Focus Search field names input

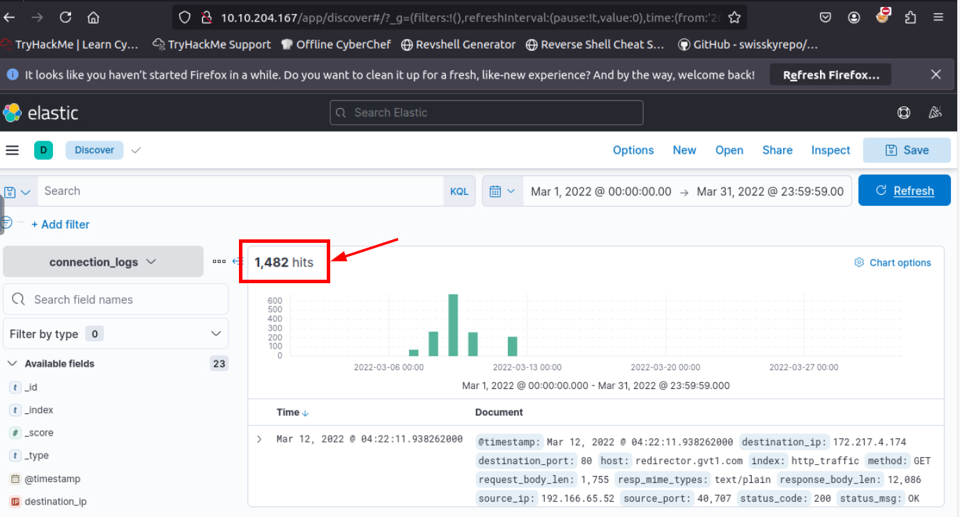pyautogui.click(x=116, y=299)
